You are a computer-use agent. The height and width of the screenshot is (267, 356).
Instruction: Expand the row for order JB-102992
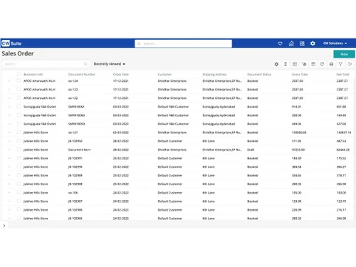(x=9, y=141)
